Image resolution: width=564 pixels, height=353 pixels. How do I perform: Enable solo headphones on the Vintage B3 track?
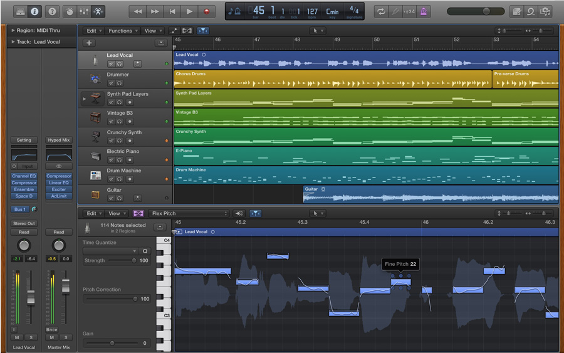coord(119,122)
